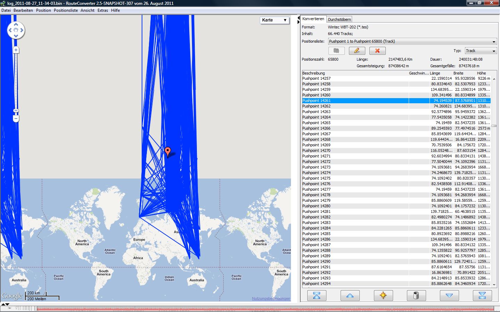Viewport: 500px width, 312px height.
Task: Switch to the Durchstöbern tab
Action: tap(339, 19)
